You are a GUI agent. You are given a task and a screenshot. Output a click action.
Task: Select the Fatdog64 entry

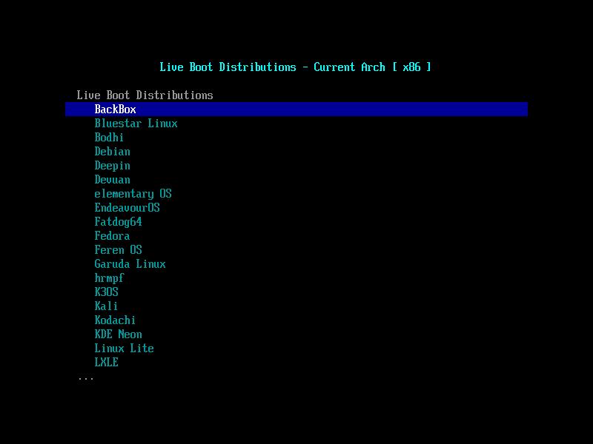(x=117, y=221)
